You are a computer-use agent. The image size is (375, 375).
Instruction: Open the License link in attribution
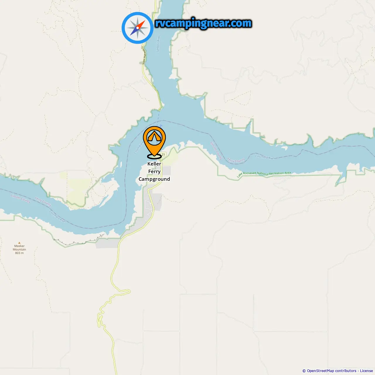(367, 371)
